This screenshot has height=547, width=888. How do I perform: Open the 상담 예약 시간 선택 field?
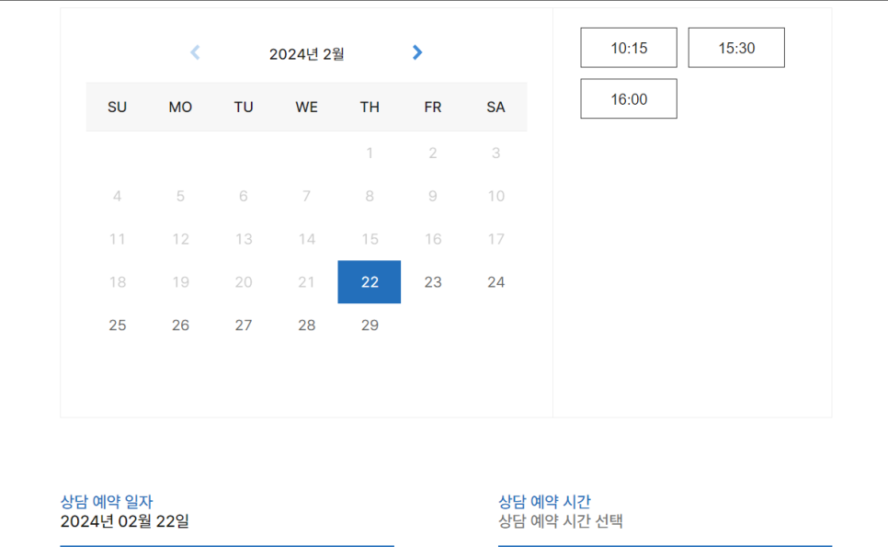coord(664,522)
